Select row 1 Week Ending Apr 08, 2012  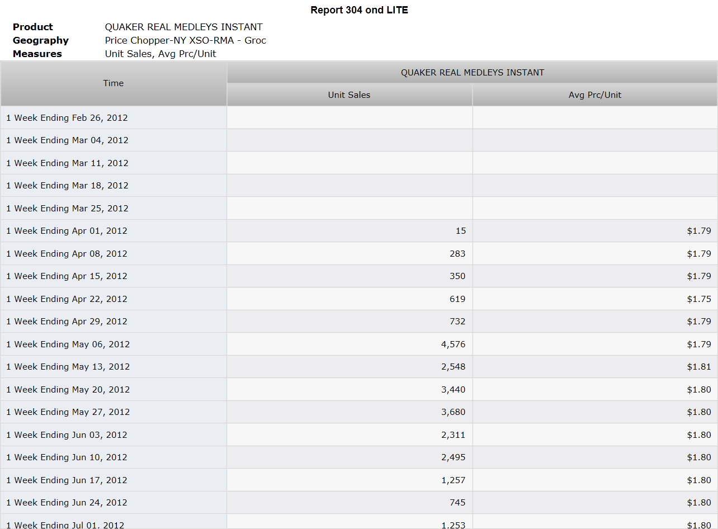tap(359, 254)
